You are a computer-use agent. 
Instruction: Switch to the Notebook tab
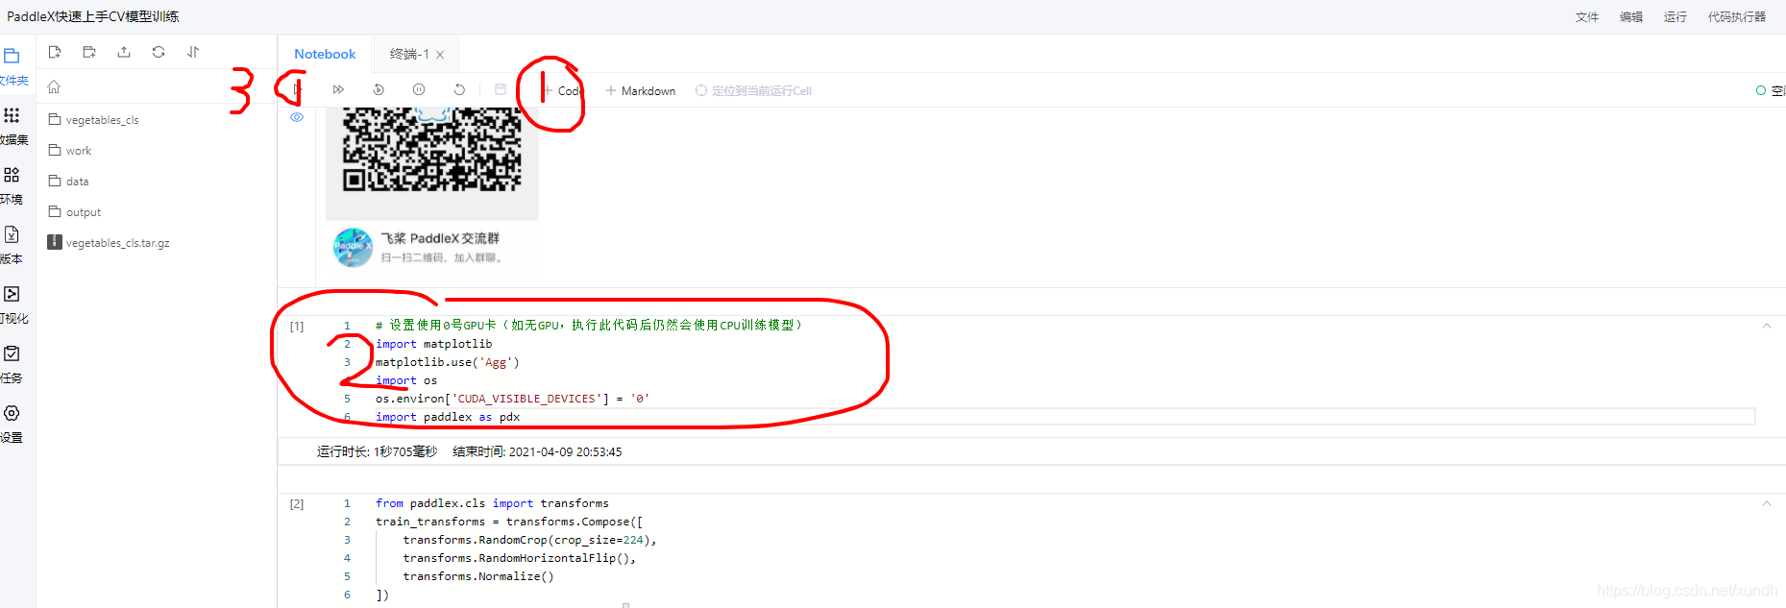[325, 54]
